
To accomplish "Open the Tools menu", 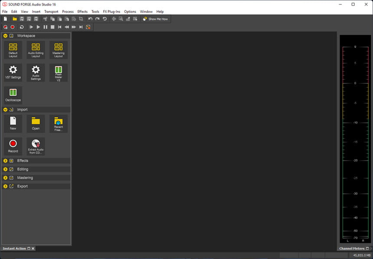I will click(95, 11).
